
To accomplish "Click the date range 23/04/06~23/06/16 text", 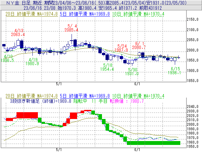I will (74, 3).
